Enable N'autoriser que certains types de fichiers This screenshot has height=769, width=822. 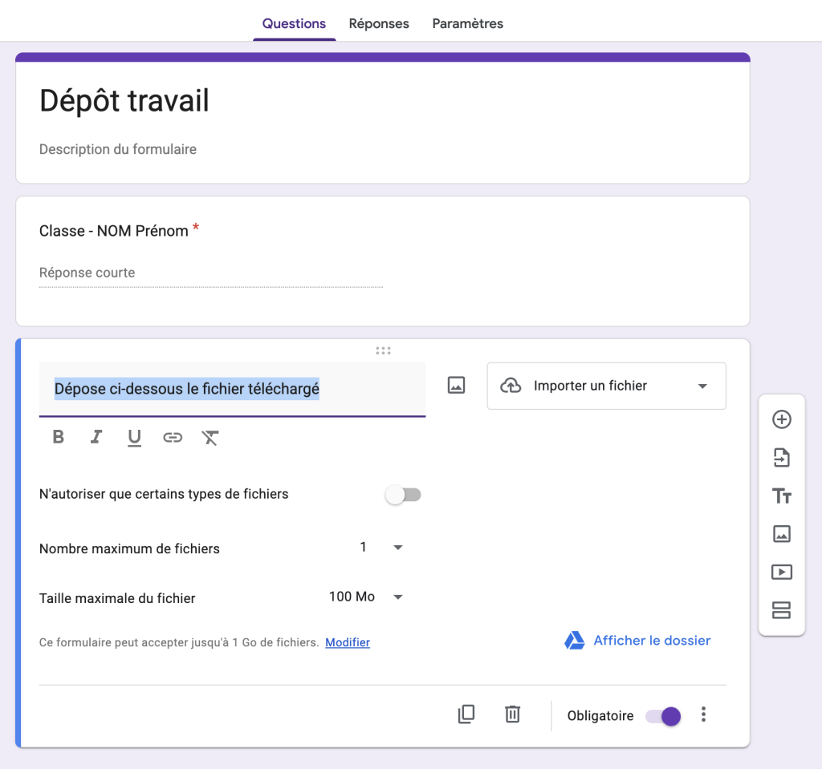point(403,495)
